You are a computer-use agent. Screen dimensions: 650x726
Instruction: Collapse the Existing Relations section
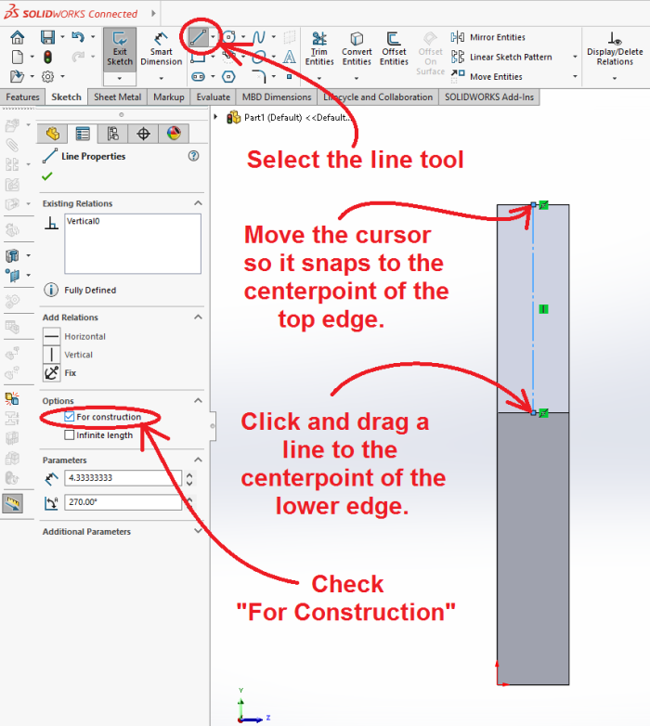197,203
